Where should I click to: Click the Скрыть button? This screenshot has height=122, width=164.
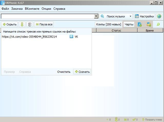pyautogui.click(x=9, y=24)
